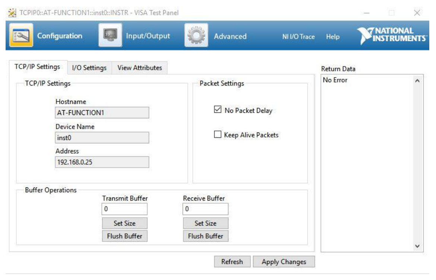The height and width of the screenshot is (280, 436).
Task: Open NI I/O Trace
Action: click(x=298, y=37)
